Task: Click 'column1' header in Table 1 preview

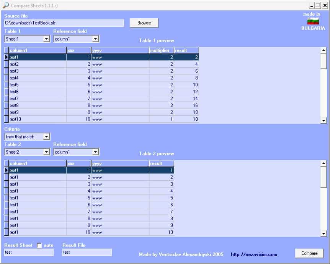Action: pos(38,50)
